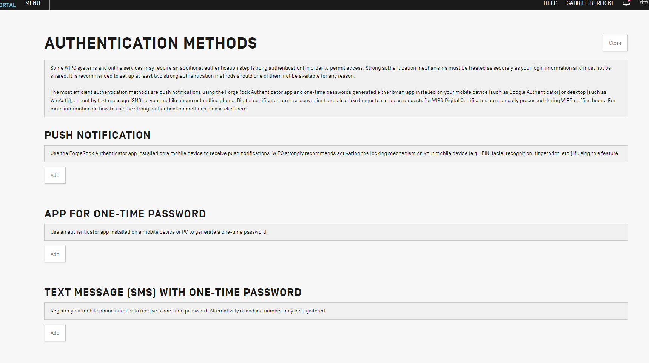Go to the IP Portal home link
649x363 pixels.
[8, 5]
